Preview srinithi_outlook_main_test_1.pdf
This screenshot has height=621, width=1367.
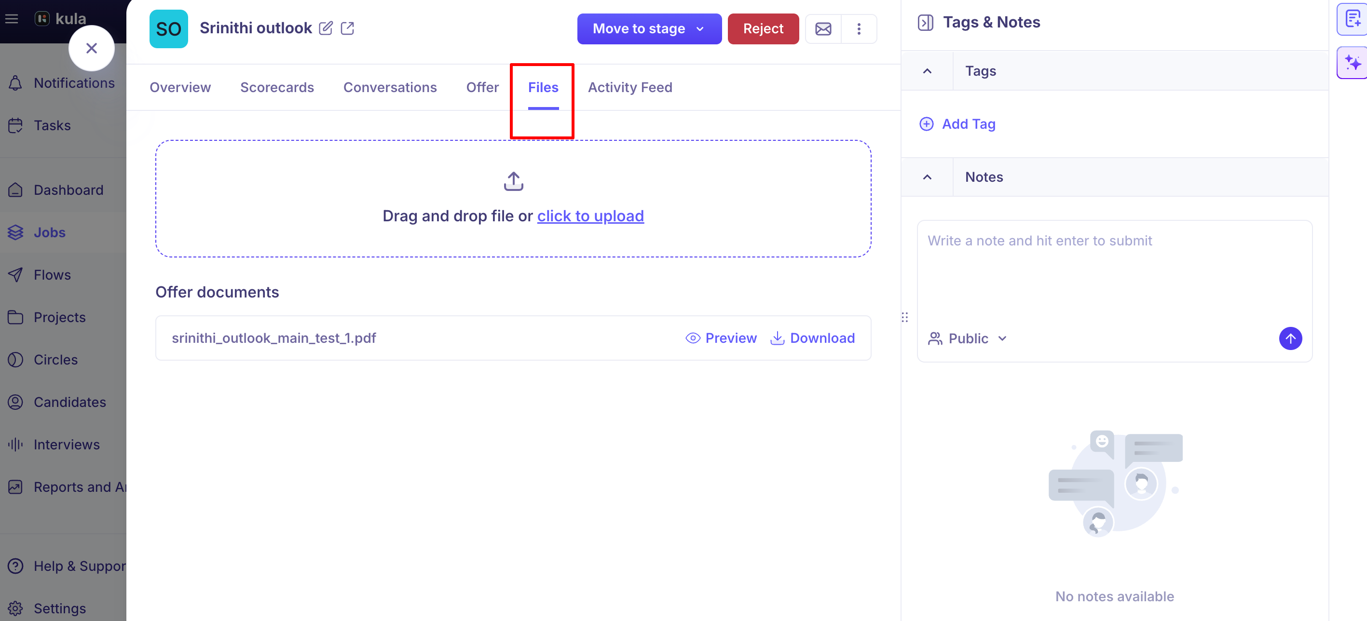point(721,338)
